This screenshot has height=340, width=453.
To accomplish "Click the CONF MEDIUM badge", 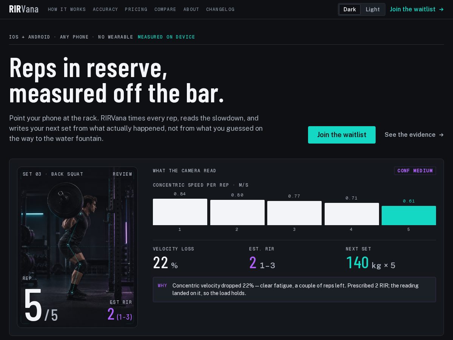I will [415, 171].
